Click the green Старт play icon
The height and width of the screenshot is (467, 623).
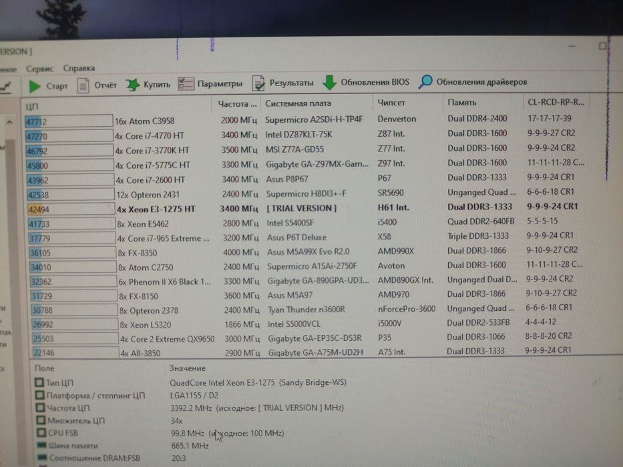coord(35,86)
